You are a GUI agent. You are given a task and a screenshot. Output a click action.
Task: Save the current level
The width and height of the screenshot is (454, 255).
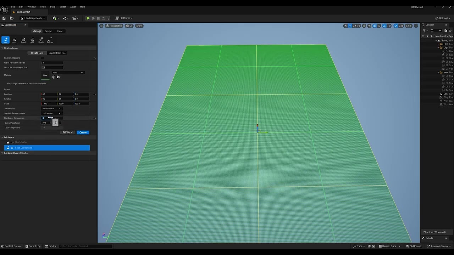click(x=4, y=18)
